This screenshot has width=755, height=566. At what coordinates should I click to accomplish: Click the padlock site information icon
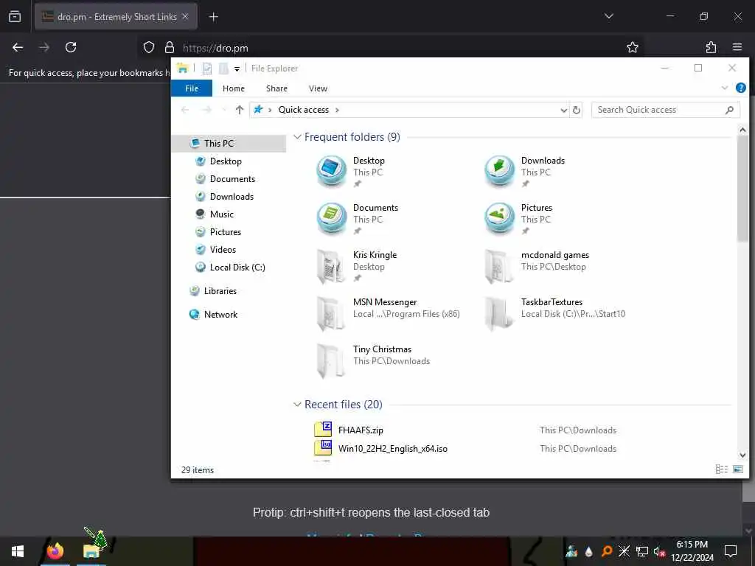tap(170, 47)
